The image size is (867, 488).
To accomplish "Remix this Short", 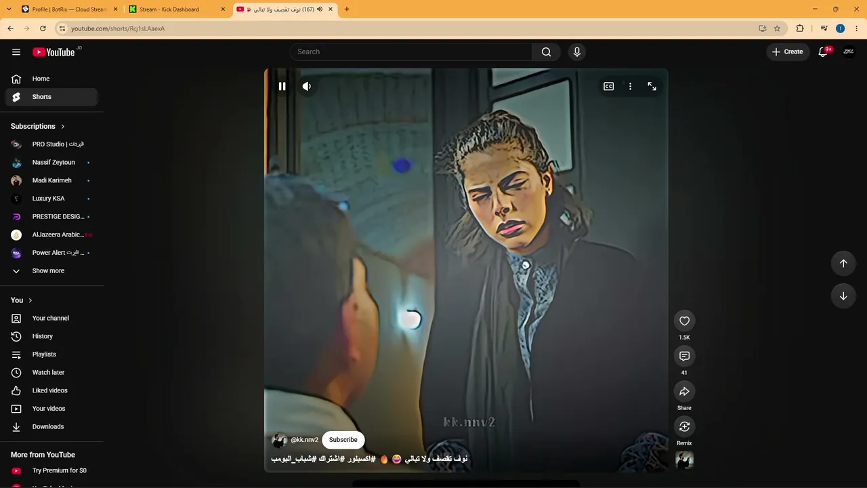I will coord(684,427).
